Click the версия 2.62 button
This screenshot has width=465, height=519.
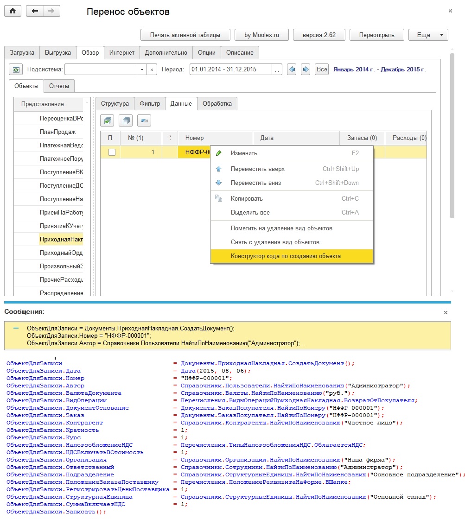coord(319,35)
